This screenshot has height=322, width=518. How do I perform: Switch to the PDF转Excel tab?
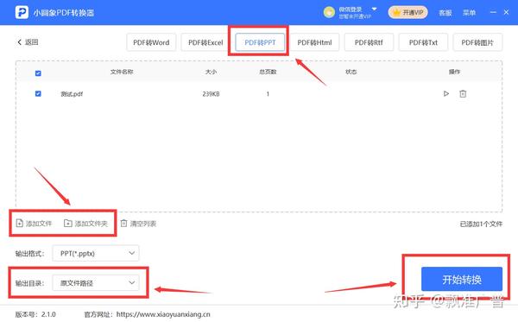click(x=205, y=42)
